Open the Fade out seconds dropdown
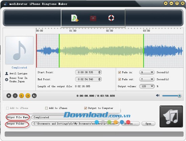The height and width of the screenshot is (141, 186). pyautogui.click(x=147, y=79)
